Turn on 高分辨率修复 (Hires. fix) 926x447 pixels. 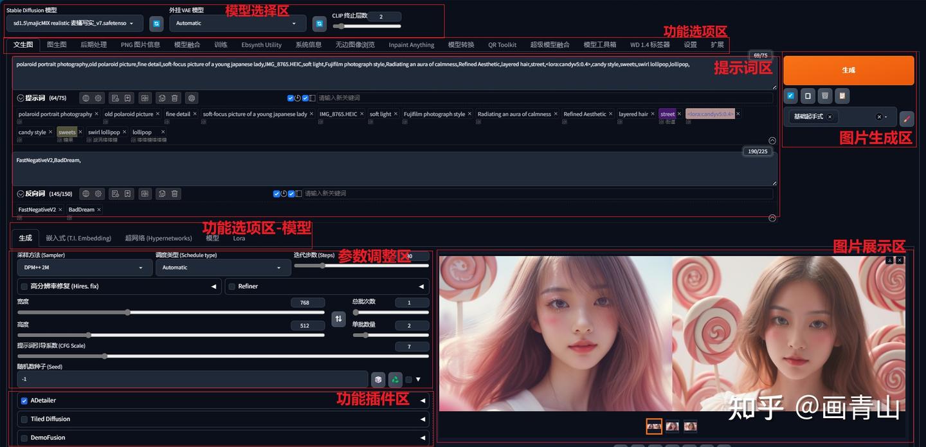click(24, 286)
